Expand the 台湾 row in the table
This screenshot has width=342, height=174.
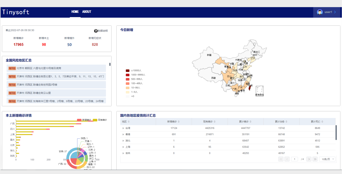(x=123, y=128)
